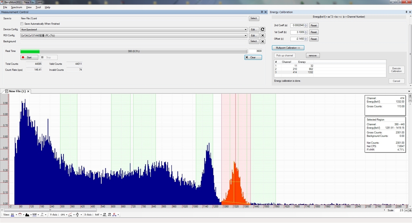The height and width of the screenshot is (223, 412).
Task: Click the ROI arc view icon
Action: click(20, 214)
